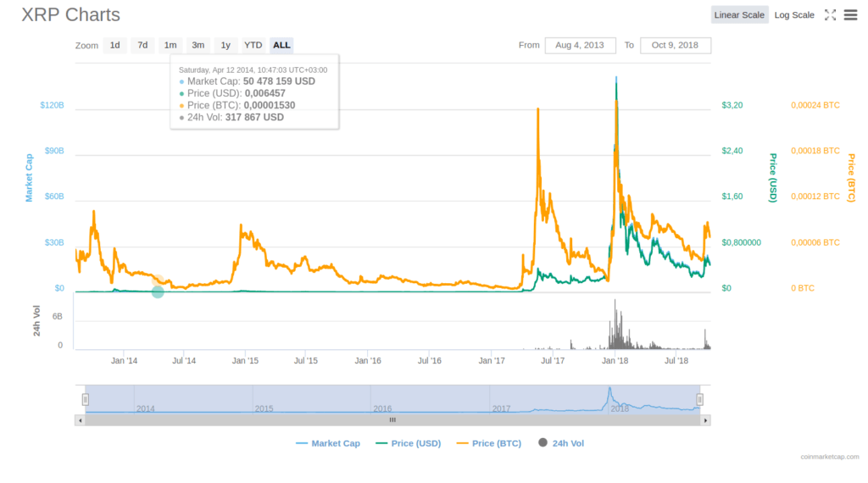Click the left navigator scroll arrow
Viewport: 868px width, 483px height.
point(81,419)
